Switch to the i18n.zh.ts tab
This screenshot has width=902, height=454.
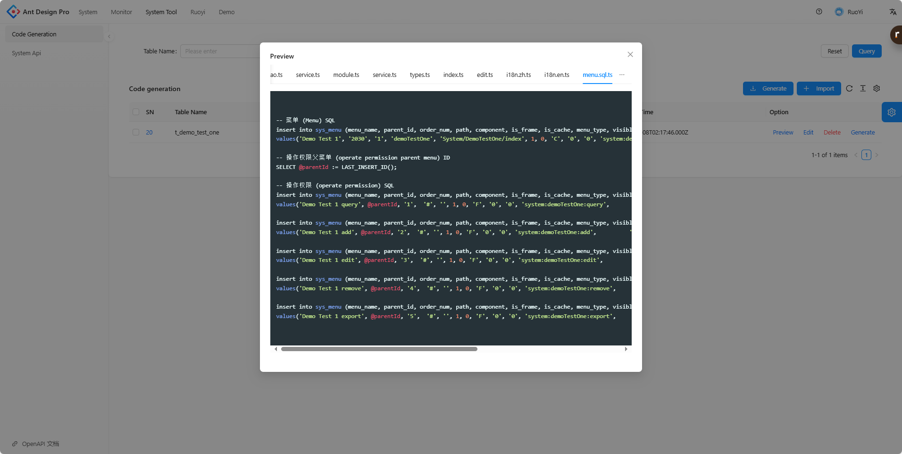[x=518, y=75]
